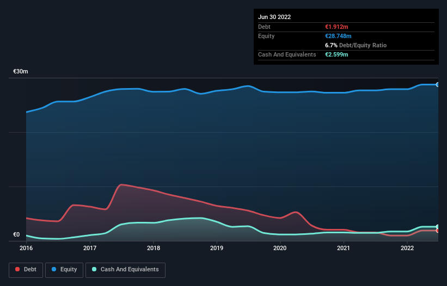Toggle the Equity series legend button
Screen dimensions: 447x286
tap(64, 270)
